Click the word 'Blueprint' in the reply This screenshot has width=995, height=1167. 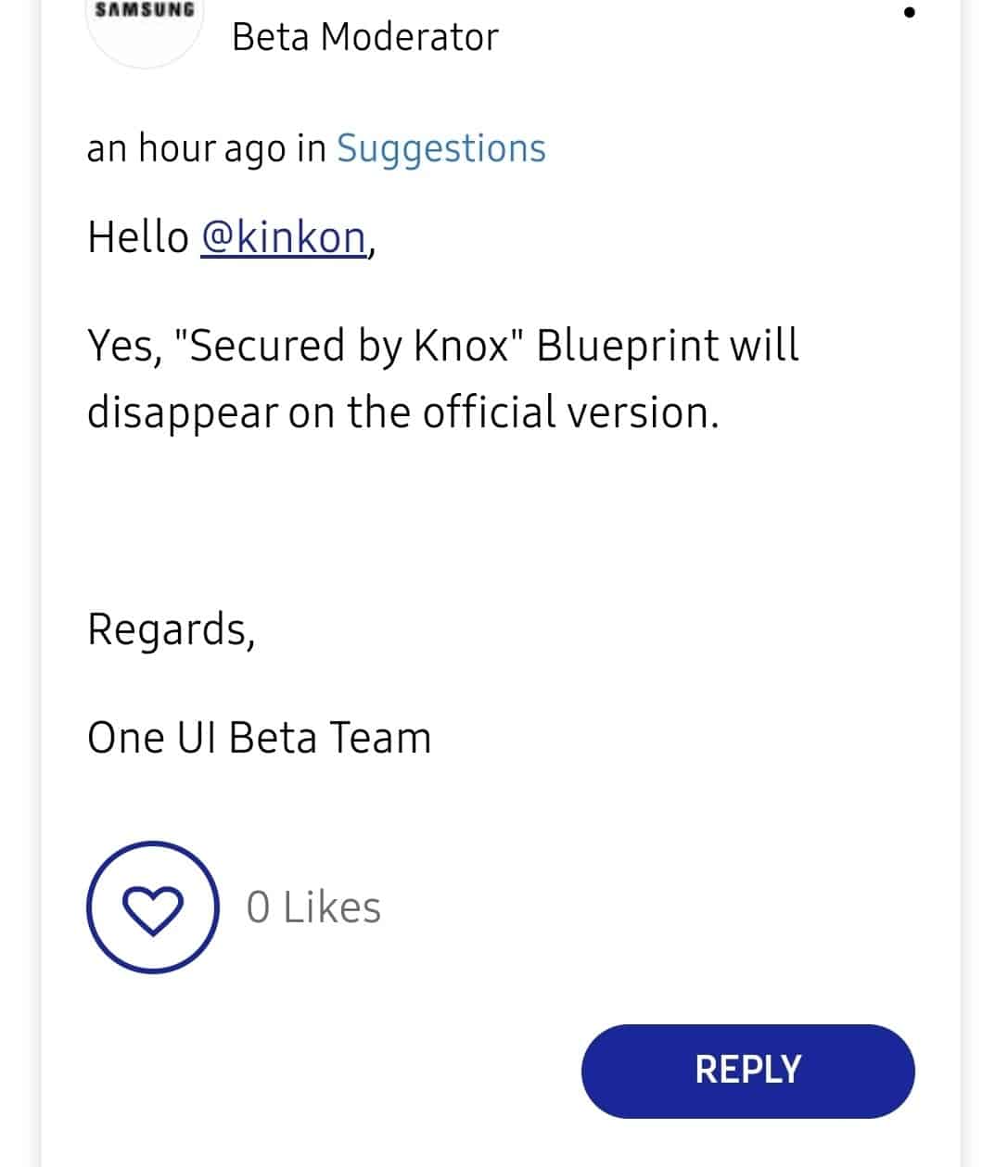(x=628, y=346)
